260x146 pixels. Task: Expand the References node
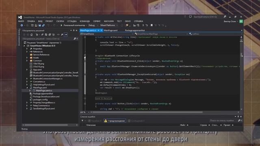click(x=27, y=52)
